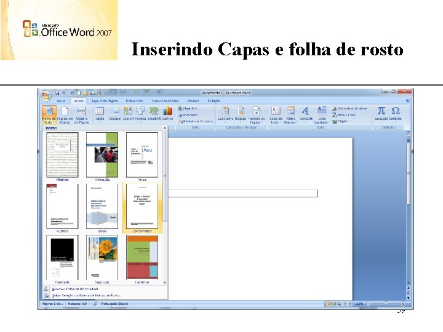Click the Objeto insert button

[x=340, y=121]
